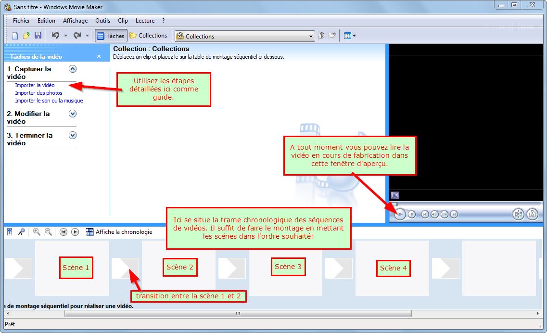
Task: Rewind the storyboard with the rewind button
Action: click(63, 232)
